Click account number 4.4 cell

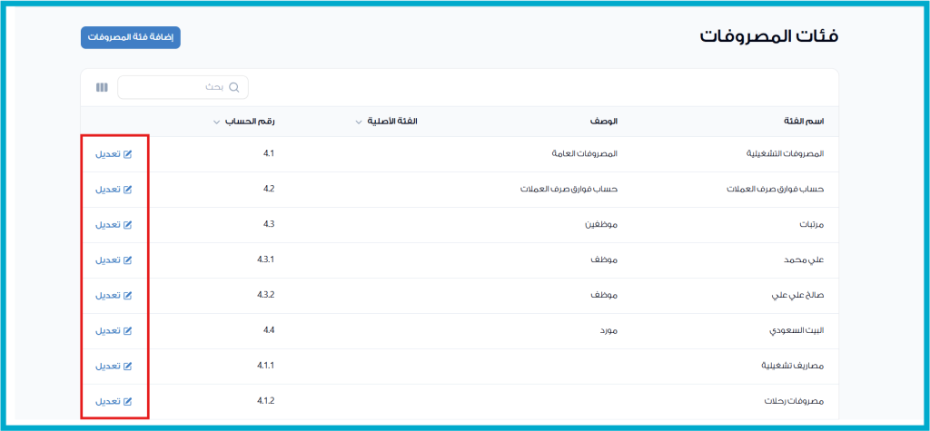[x=268, y=331]
